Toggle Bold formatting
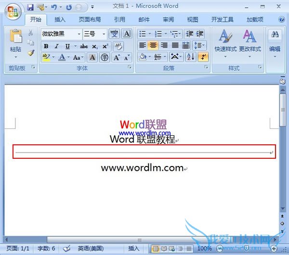The width and height of the screenshot is (289, 255). point(46,46)
